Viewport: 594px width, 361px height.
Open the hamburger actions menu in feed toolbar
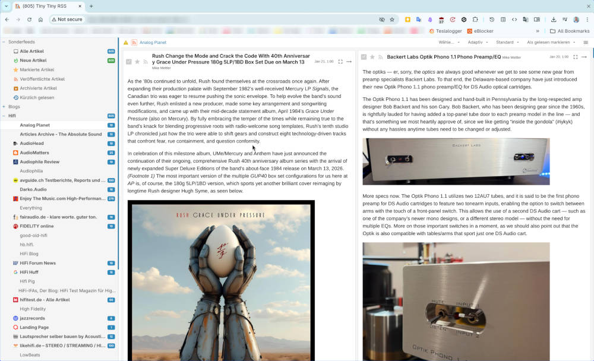pyautogui.click(x=586, y=43)
